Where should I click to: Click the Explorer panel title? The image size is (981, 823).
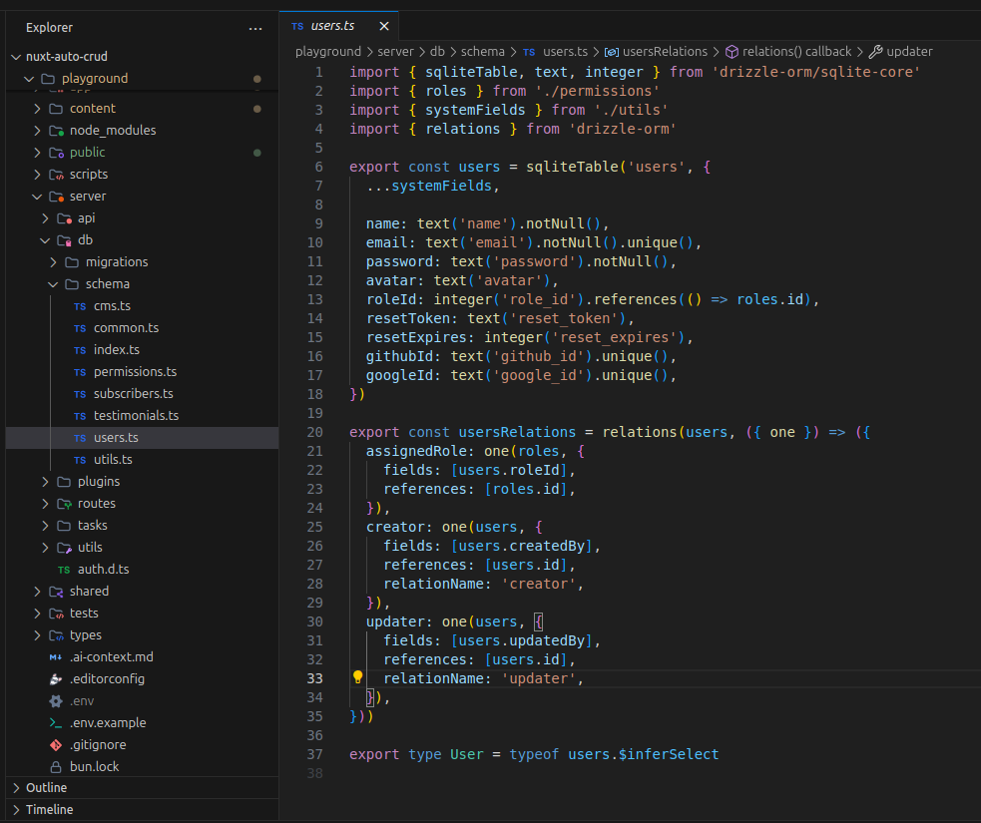49,28
